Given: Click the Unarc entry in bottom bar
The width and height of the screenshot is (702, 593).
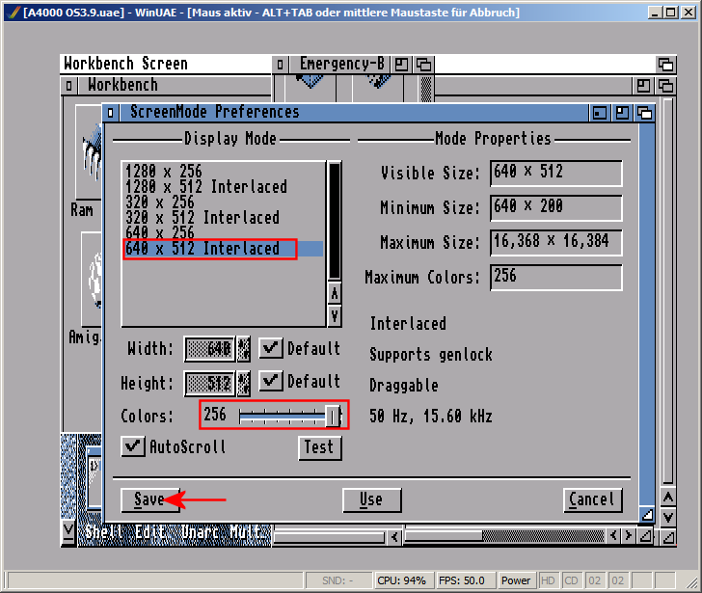Looking at the screenshot, I should click(200, 532).
